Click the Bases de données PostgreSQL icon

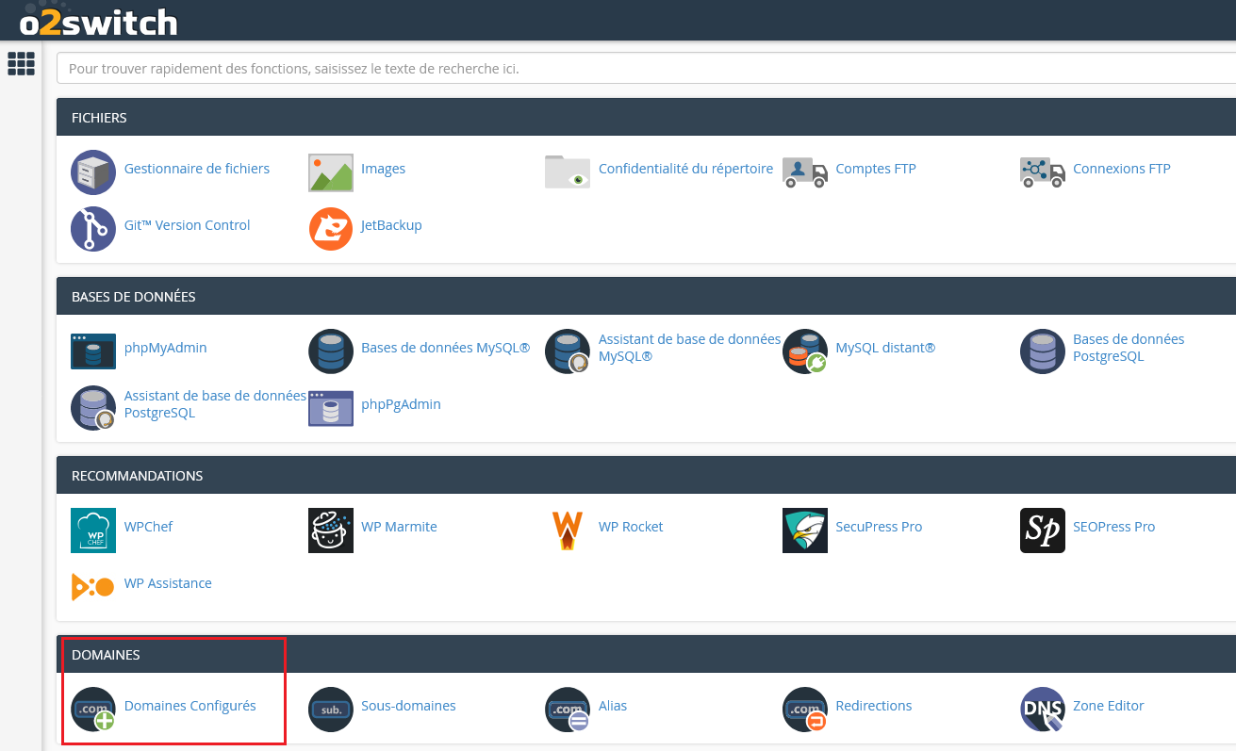[x=1043, y=351]
